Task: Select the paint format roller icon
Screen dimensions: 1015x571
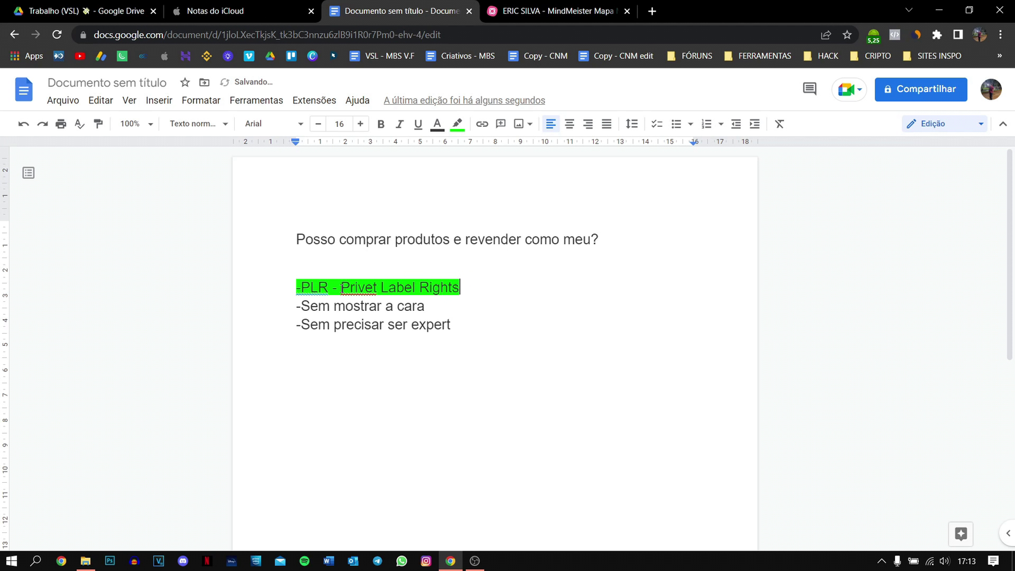Action: pyautogui.click(x=98, y=124)
